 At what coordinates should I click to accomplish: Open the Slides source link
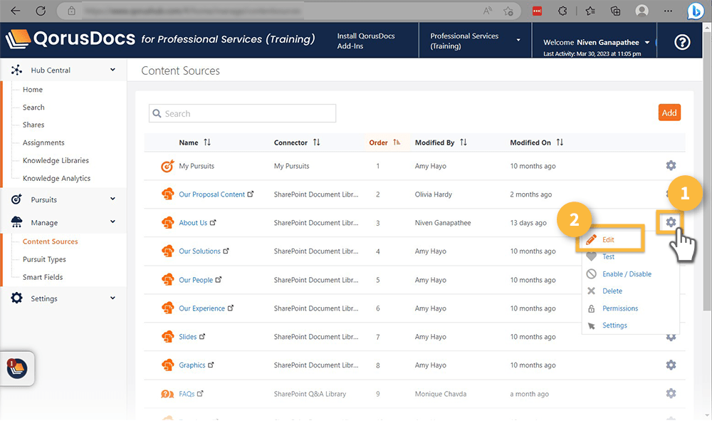187,337
